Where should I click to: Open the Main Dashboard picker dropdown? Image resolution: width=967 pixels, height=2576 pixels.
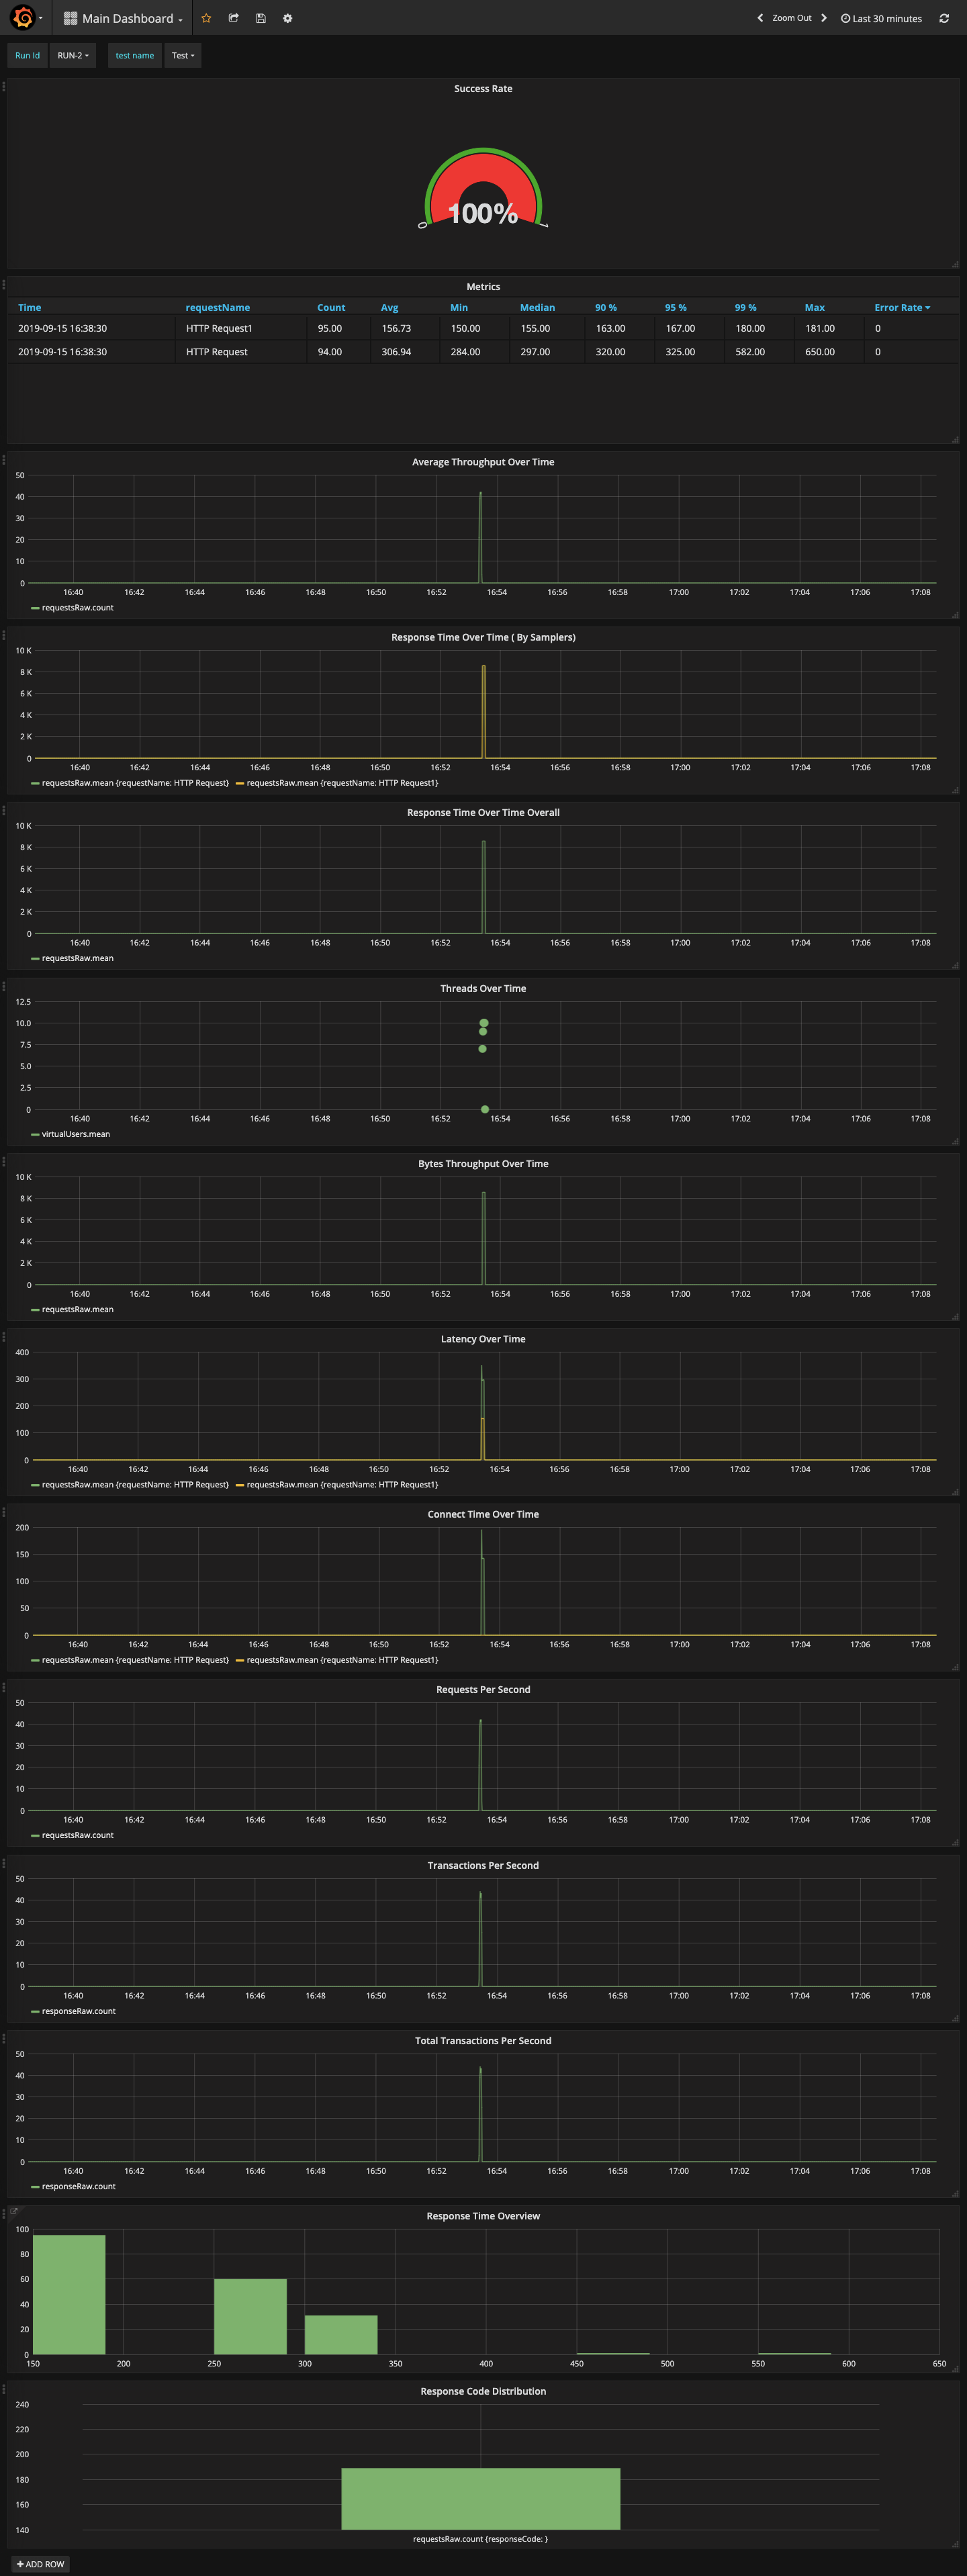[123, 18]
